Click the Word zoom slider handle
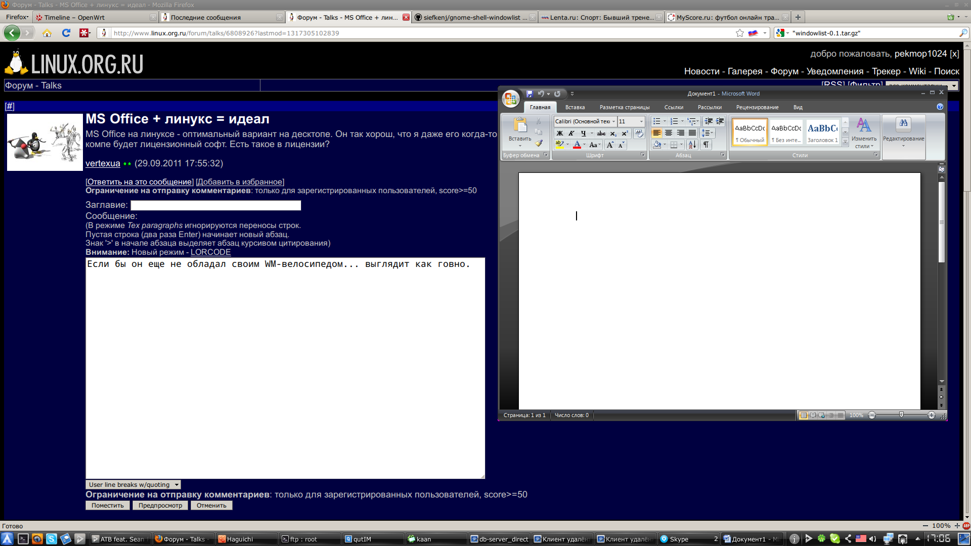 (x=901, y=415)
